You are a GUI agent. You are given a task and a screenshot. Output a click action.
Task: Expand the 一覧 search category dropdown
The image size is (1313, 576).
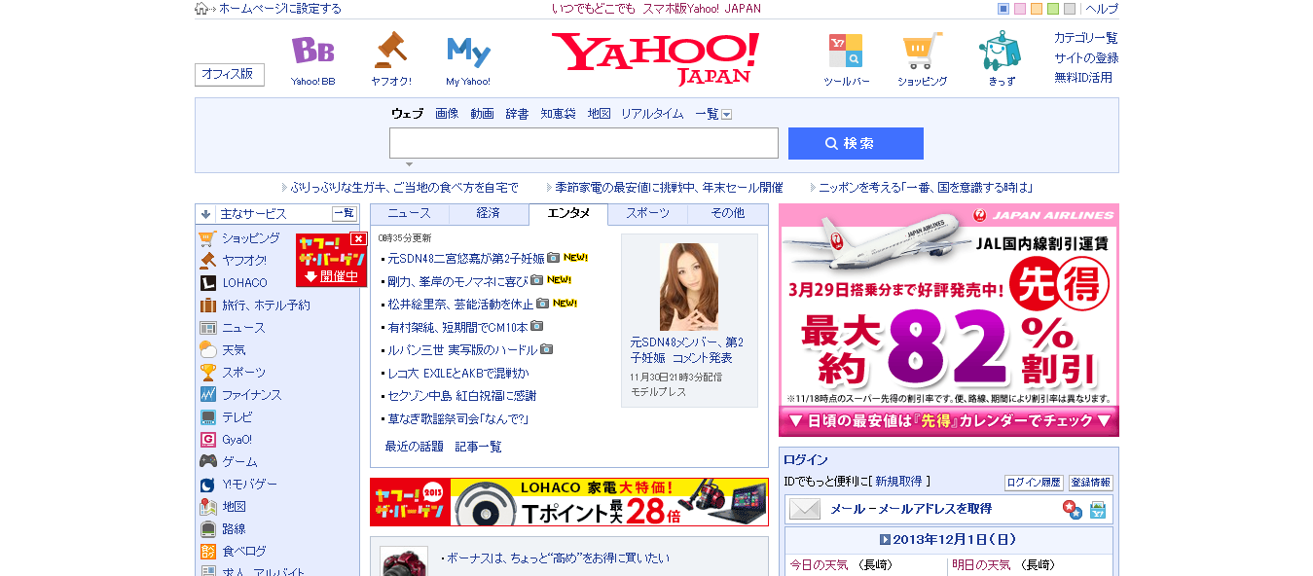click(x=726, y=115)
